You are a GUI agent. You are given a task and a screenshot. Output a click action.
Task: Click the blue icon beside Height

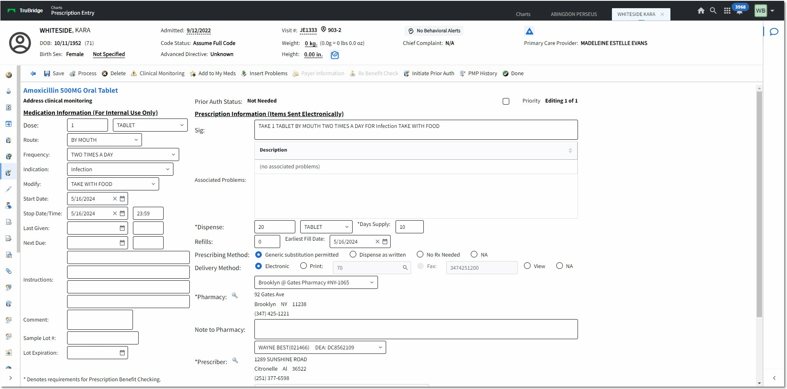point(335,55)
